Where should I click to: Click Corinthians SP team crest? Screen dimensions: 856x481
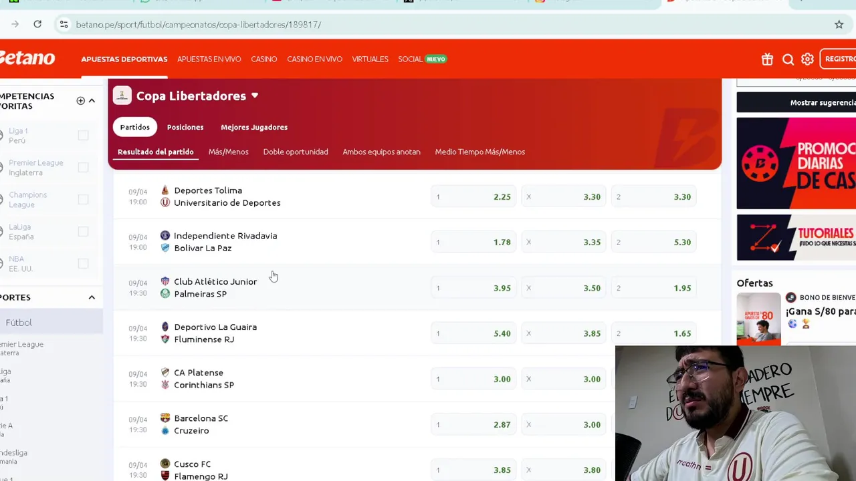[165, 385]
